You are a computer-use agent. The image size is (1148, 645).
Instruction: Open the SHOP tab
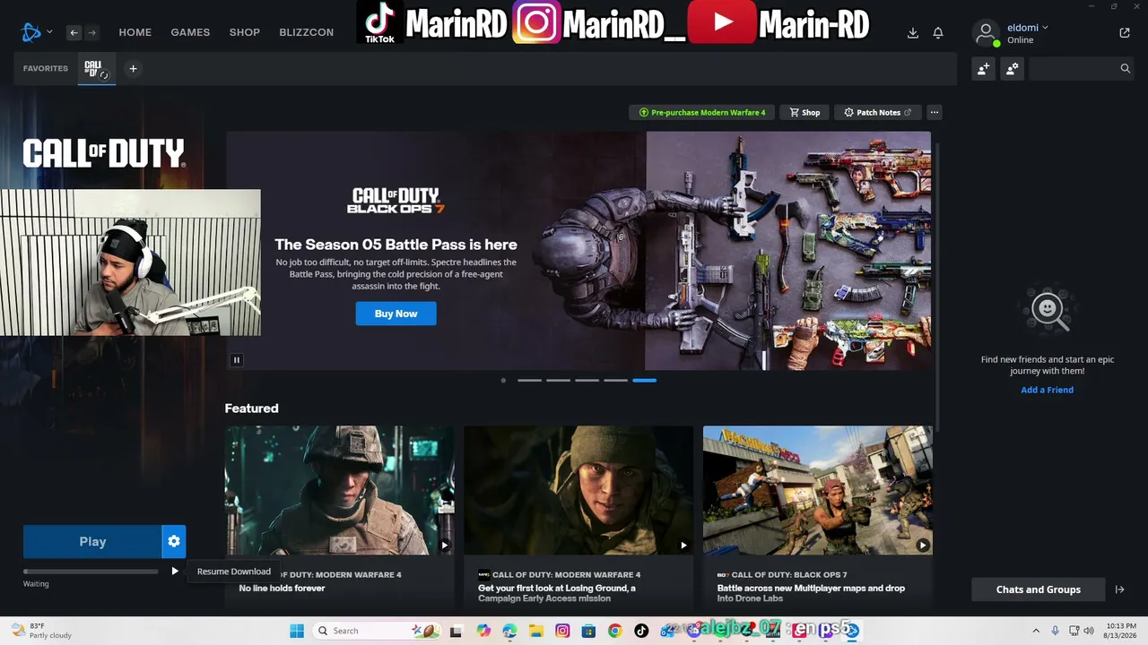tap(245, 32)
